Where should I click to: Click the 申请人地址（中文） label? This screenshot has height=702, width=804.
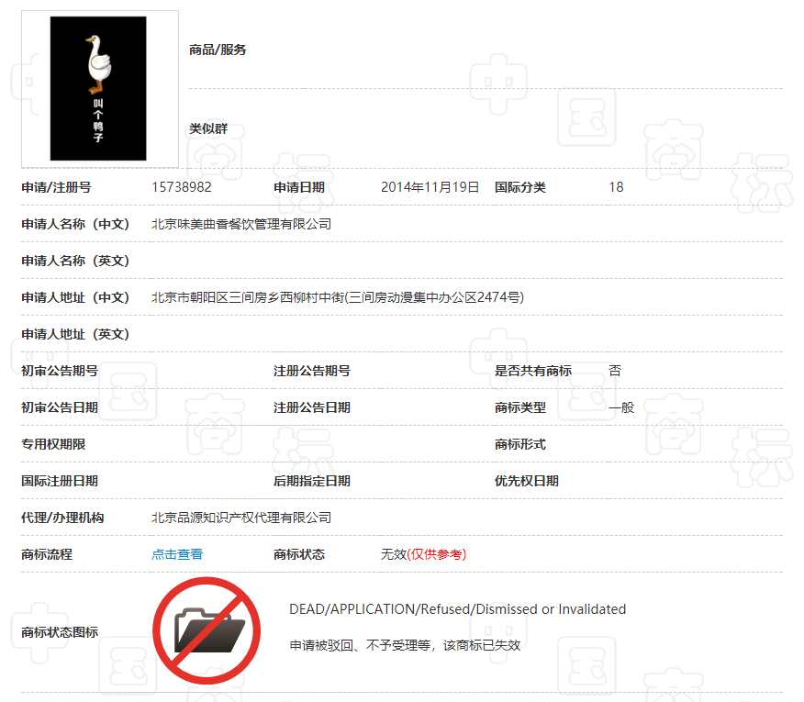75,297
